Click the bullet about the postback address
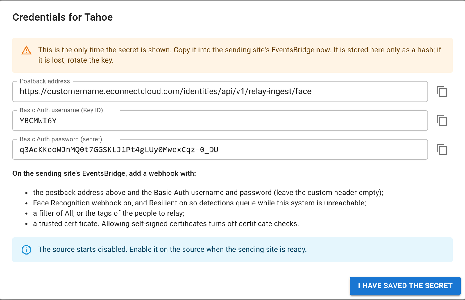This screenshot has width=465, height=300. [208, 193]
